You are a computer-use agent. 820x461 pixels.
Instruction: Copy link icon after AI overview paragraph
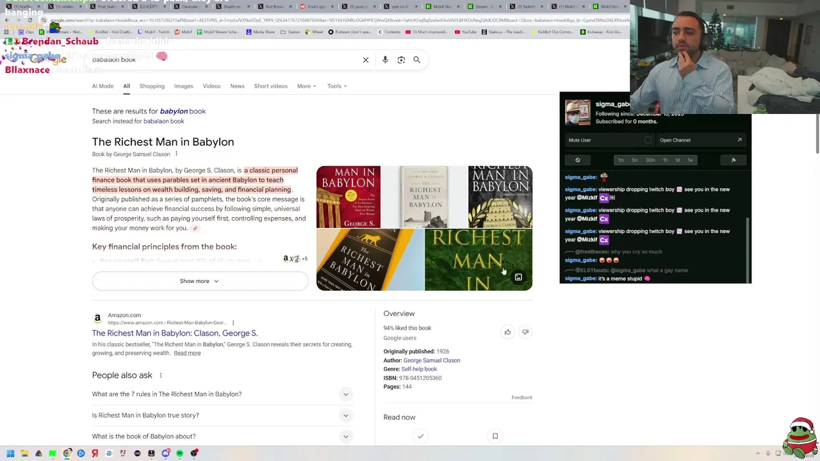(195, 229)
